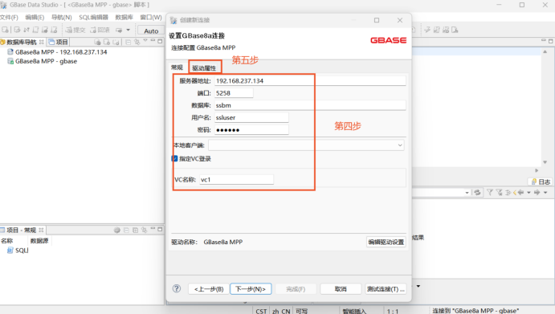Image resolution: width=555 pixels, height=314 pixels.
Task: Click collapse-all icon in 数据库导航 panel toolbar
Action: click(129, 42)
